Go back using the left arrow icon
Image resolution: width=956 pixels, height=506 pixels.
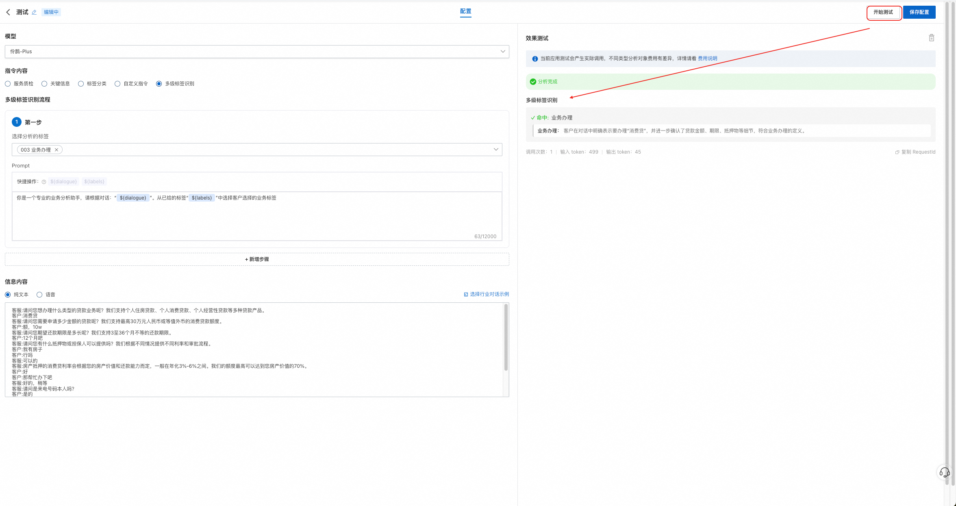coord(8,12)
